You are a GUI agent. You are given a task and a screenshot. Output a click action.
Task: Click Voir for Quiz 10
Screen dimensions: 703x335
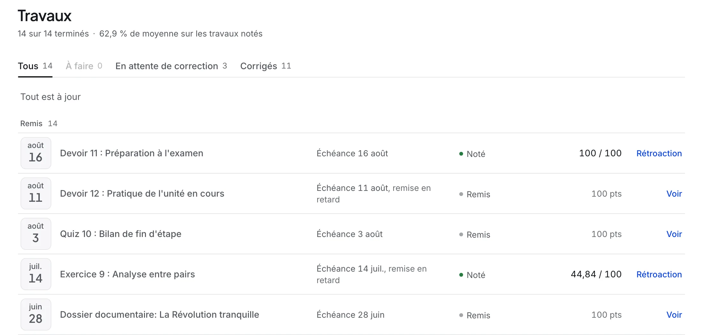674,234
